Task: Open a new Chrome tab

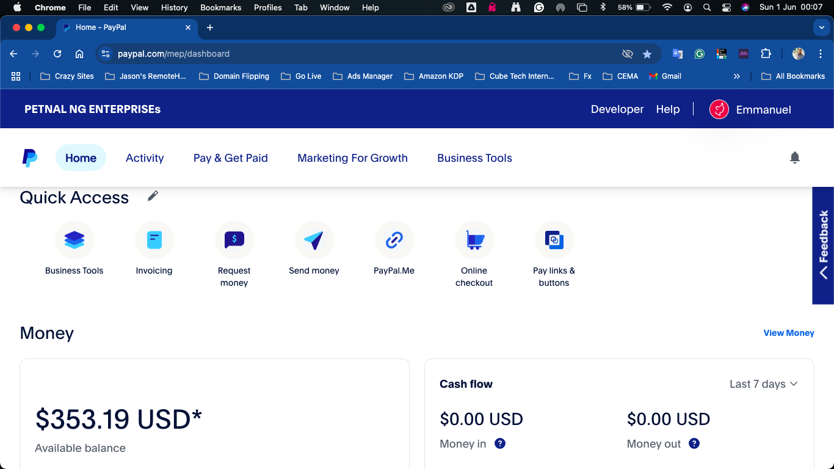Action: pyautogui.click(x=210, y=27)
